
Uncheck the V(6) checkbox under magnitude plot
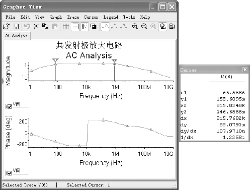pyautogui.click(x=10, y=106)
